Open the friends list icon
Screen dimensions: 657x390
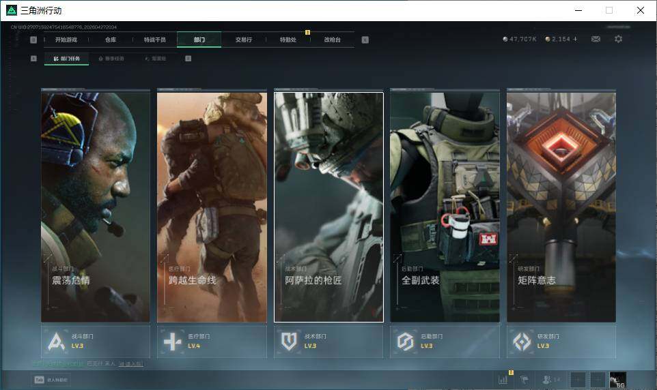point(550,380)
